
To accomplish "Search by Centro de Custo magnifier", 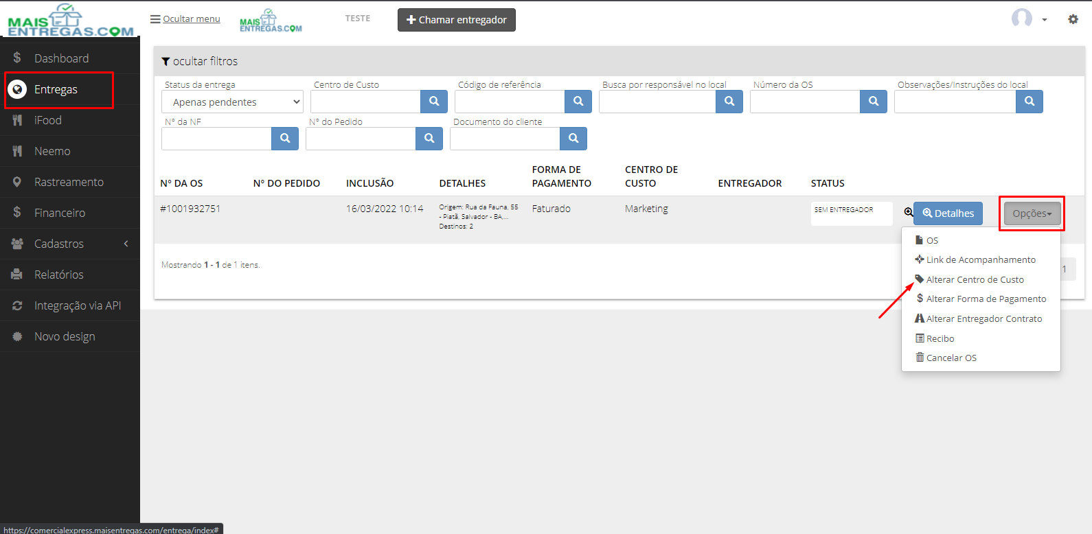I will click(434, 102).
